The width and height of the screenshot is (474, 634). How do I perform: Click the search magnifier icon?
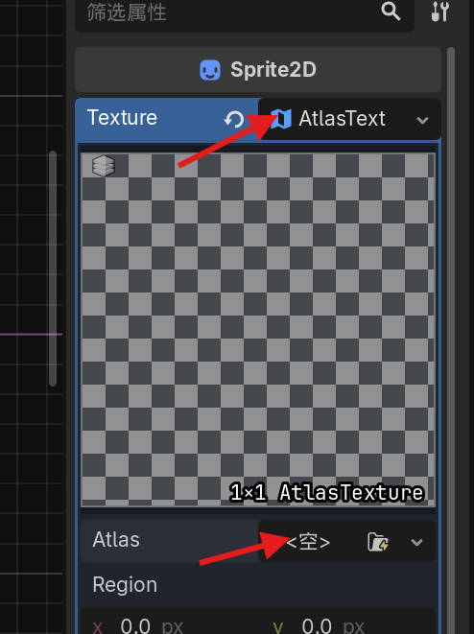pos(391,11)
